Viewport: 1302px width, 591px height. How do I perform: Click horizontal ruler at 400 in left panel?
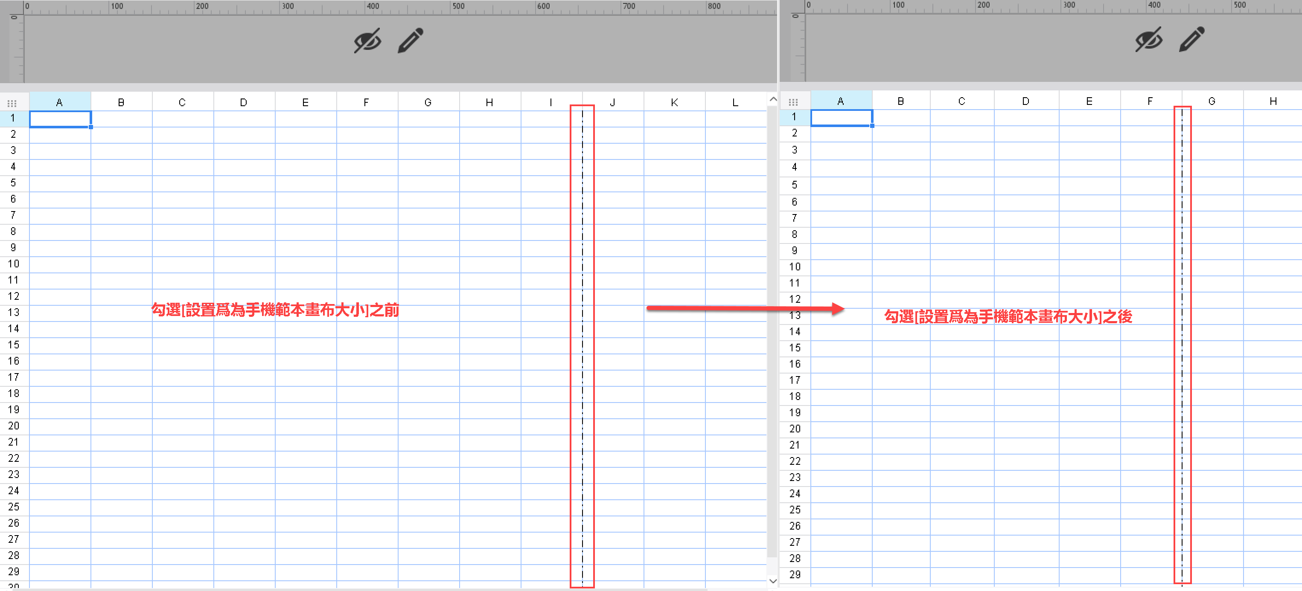(373, 6)
